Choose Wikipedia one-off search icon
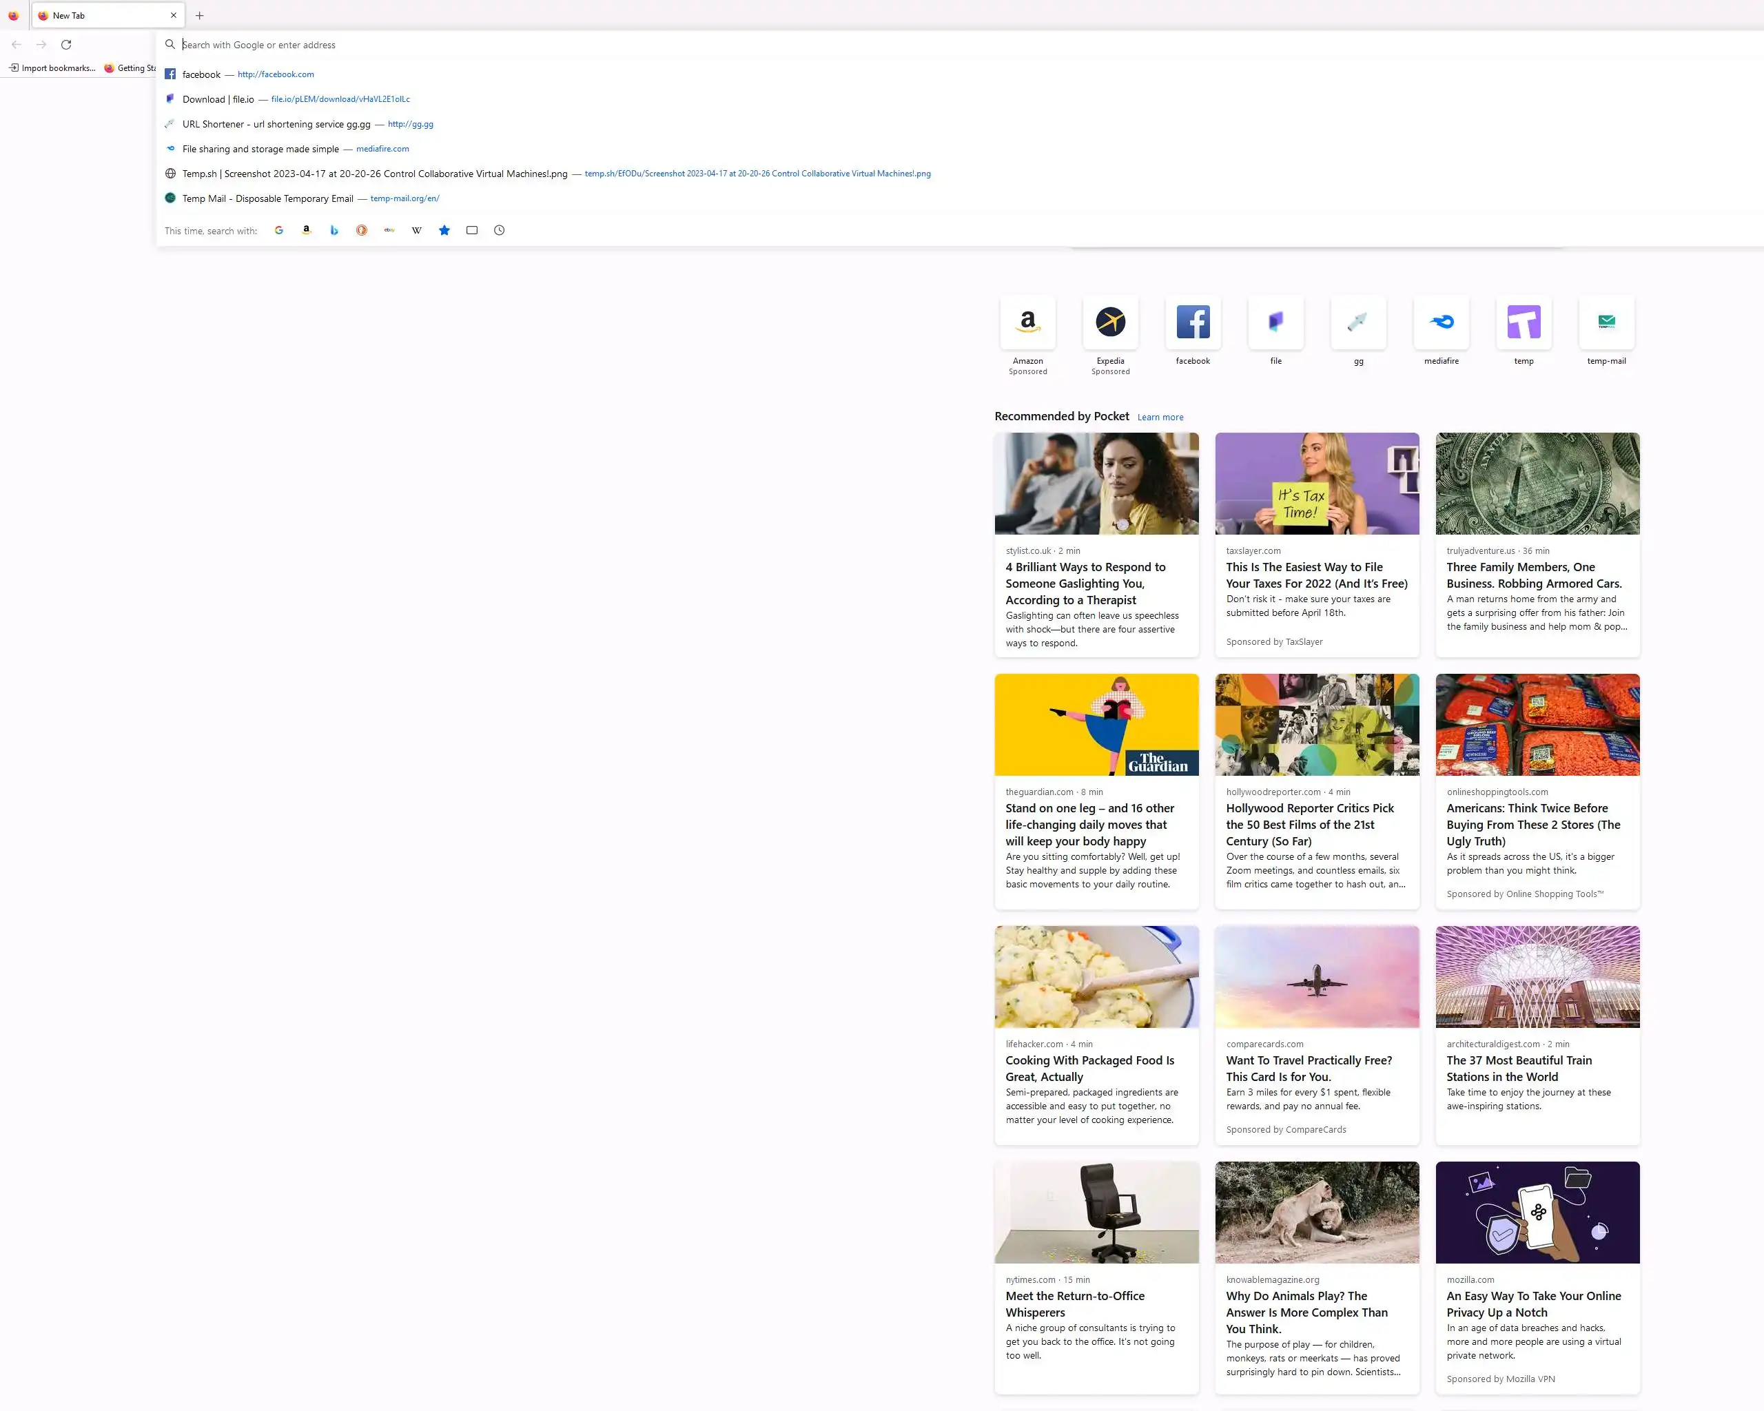 point(416,231)
